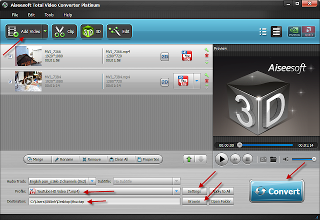Image resolution: width=320 pixels, height=220 pixels.
Task: Play the MVI_7384 thumbnail preview
Action: [28, 81]
